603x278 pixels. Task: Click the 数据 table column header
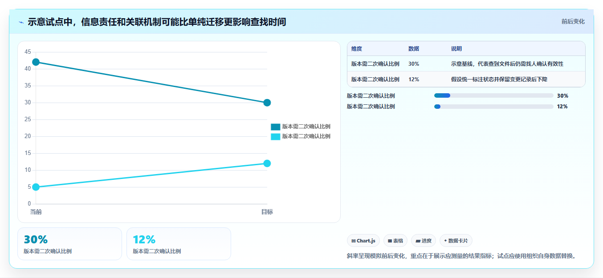click(x=414, y=49)
